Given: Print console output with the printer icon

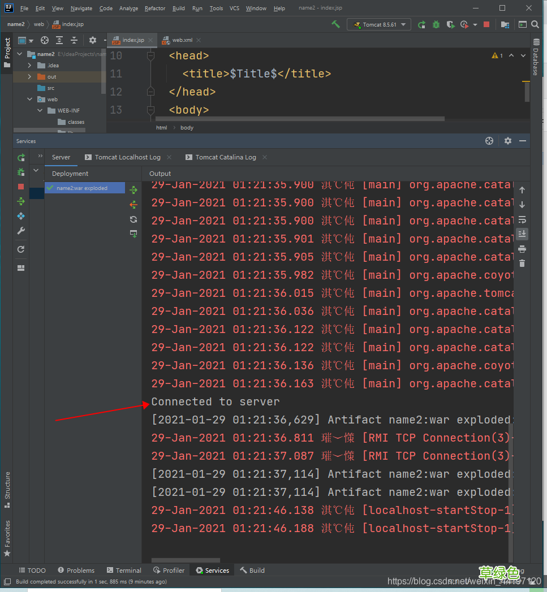Looking at the screenshot, I should [x=522, y=249].
